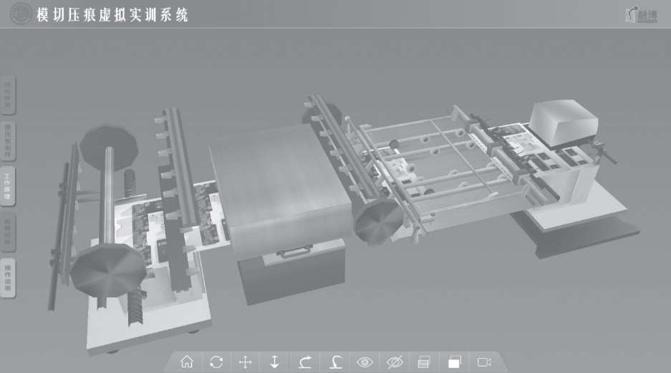Click the 融博 company logo at top right

point(641,15)
